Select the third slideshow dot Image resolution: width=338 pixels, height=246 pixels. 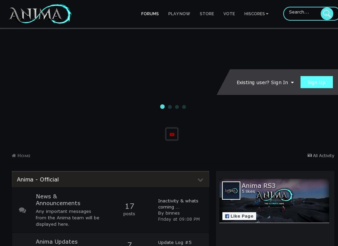177,107
